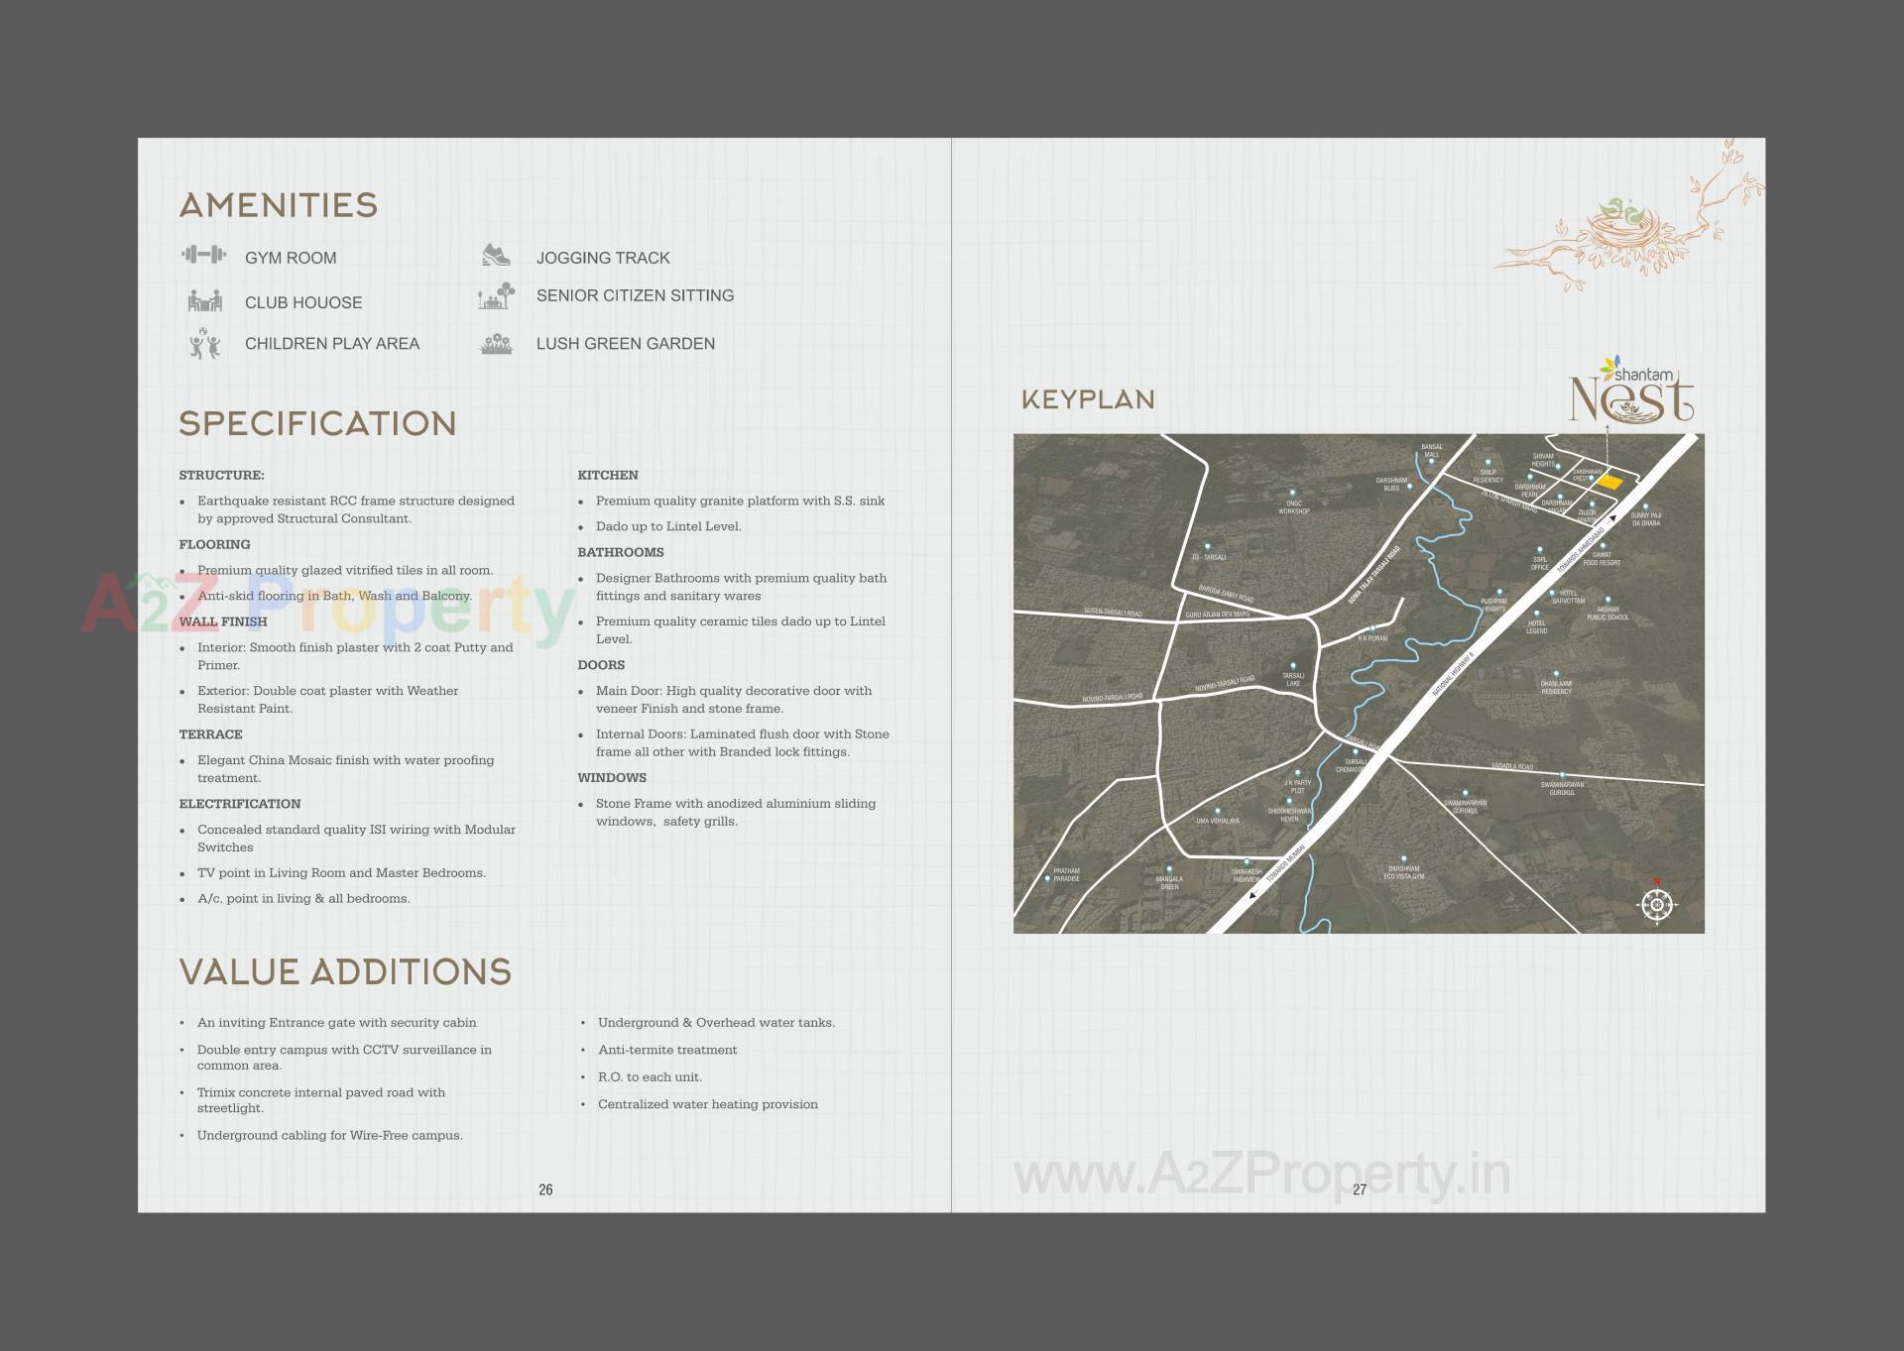Switch to the SPECIFICATION section
The height and width of the screenshot is (1351, 1904).
point(317,423)
